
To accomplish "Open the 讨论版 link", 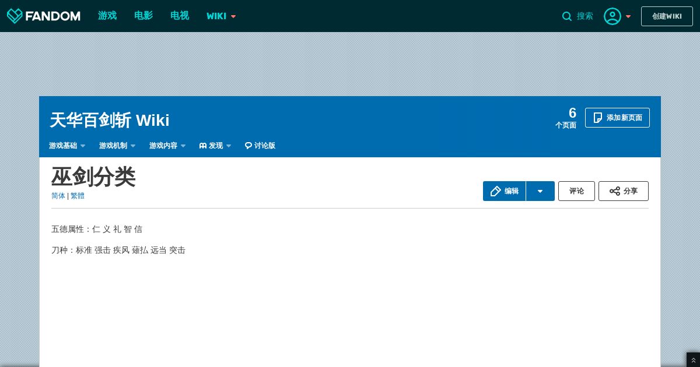I will click(x=260, y=146).
